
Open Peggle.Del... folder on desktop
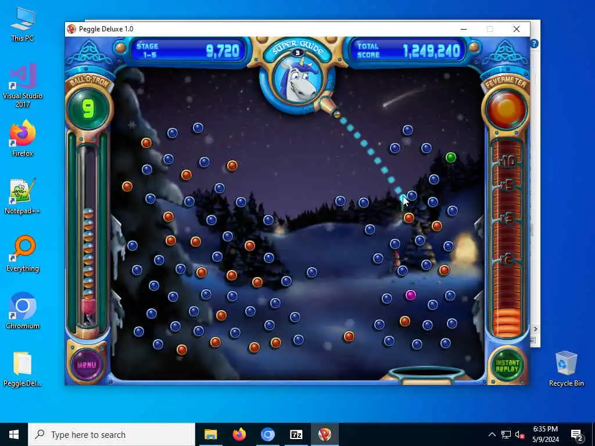(x=23, y=369)
